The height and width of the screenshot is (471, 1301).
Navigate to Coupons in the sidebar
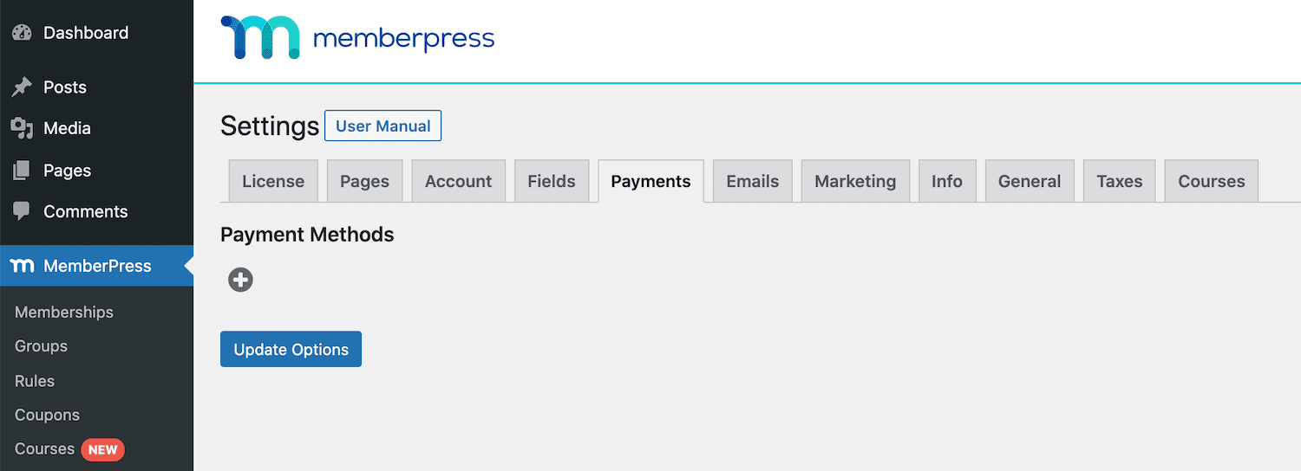click(x=47, y=415)
